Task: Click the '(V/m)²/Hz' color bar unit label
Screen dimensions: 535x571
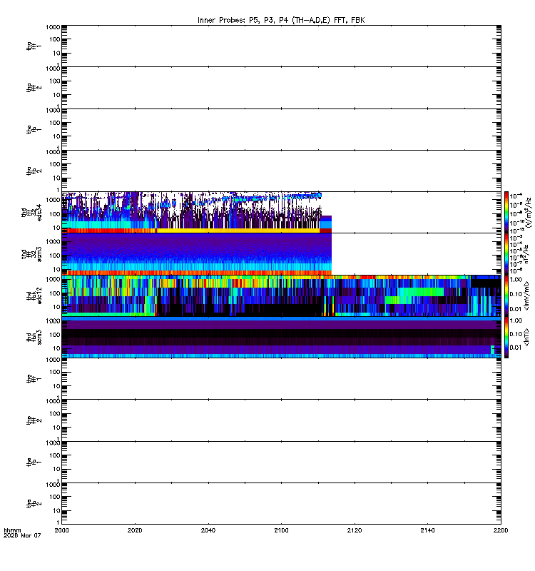Action: coord(529,212)
